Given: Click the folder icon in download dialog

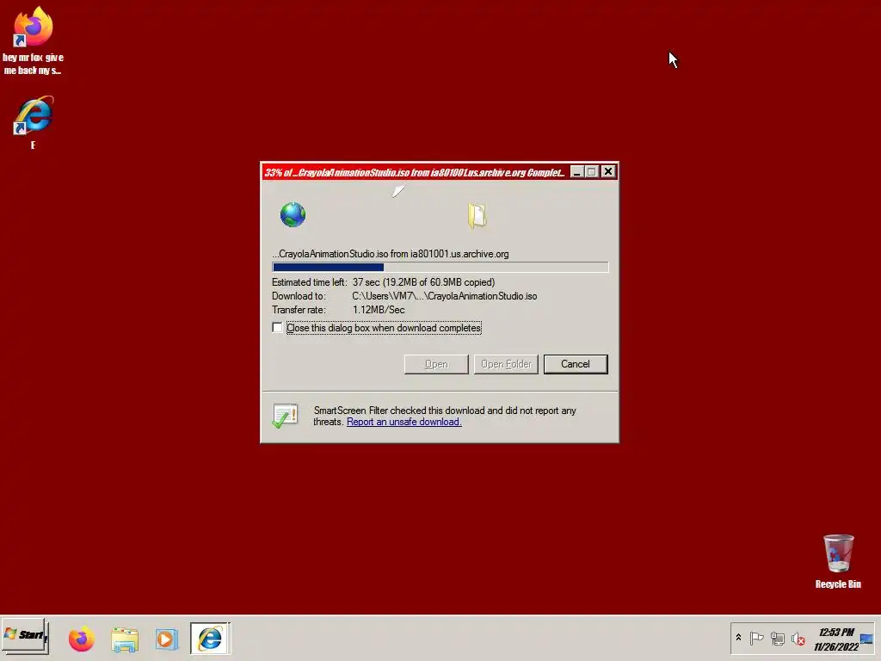Looking at the screenshot, I should (x=477, y=216).
